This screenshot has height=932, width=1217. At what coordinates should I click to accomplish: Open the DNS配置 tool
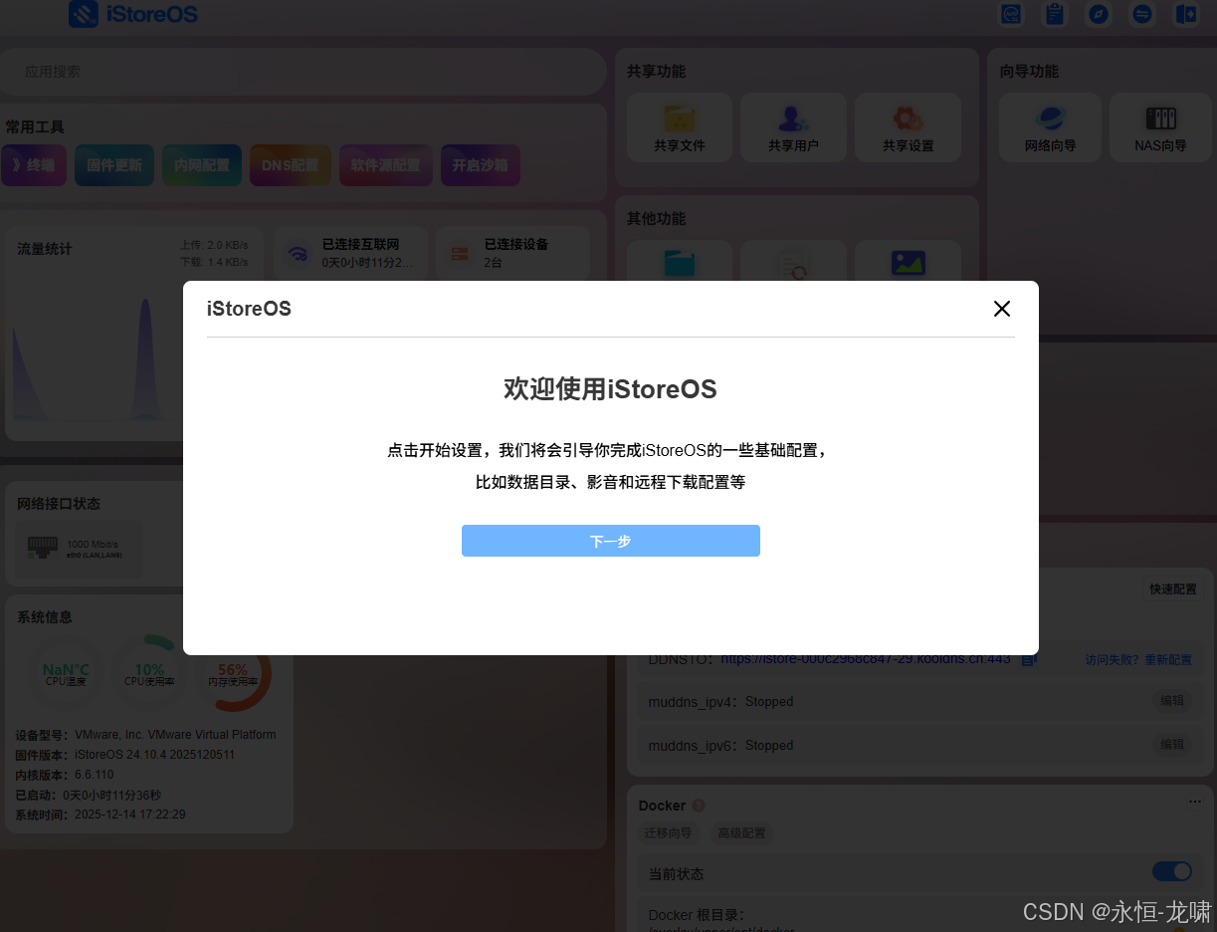click(291, 165)
